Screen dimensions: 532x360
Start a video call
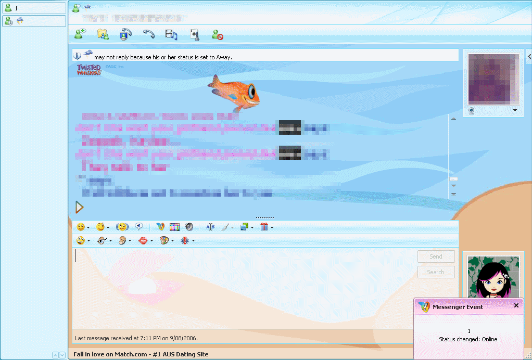pos(125,34)
